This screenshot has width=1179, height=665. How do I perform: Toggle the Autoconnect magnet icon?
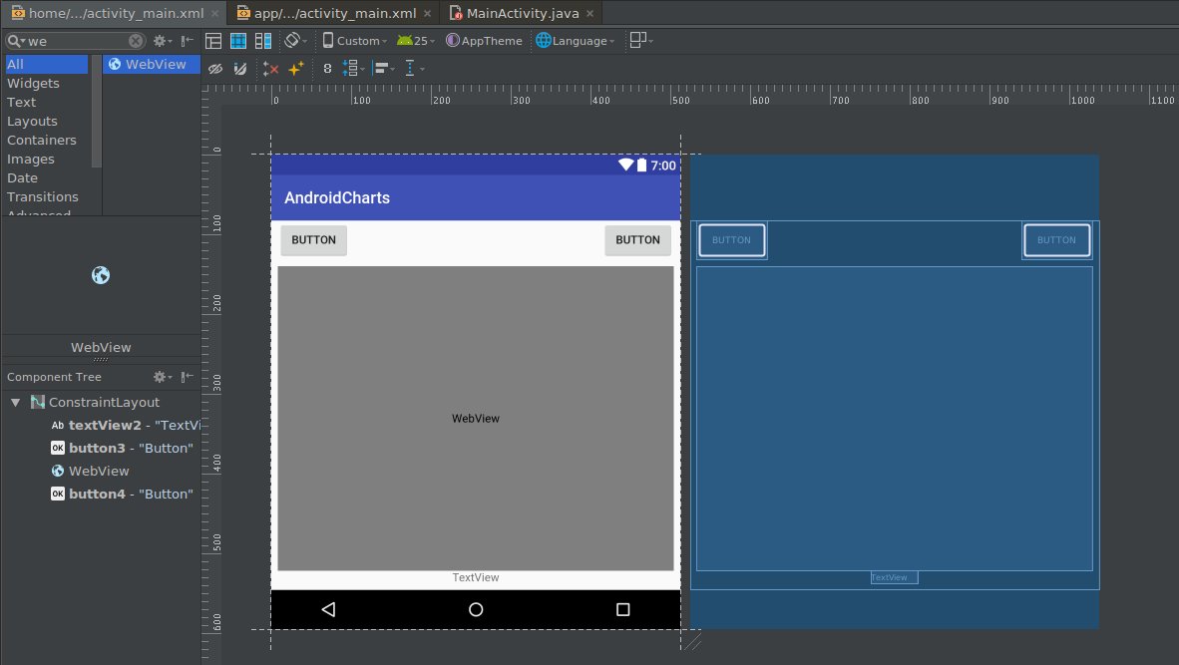239,69
